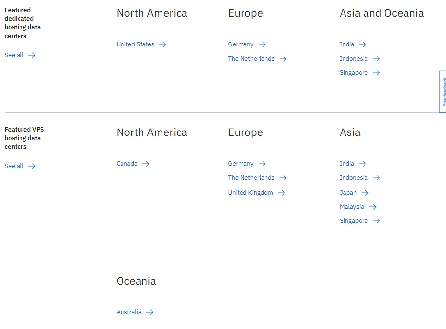
Task: Click arrow icon next to dedicated Germany
Action: pos(262,44)
